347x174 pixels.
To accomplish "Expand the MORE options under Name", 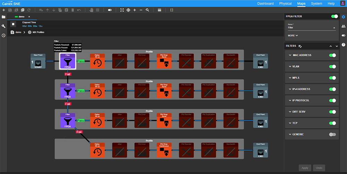I will coord(293,35).
